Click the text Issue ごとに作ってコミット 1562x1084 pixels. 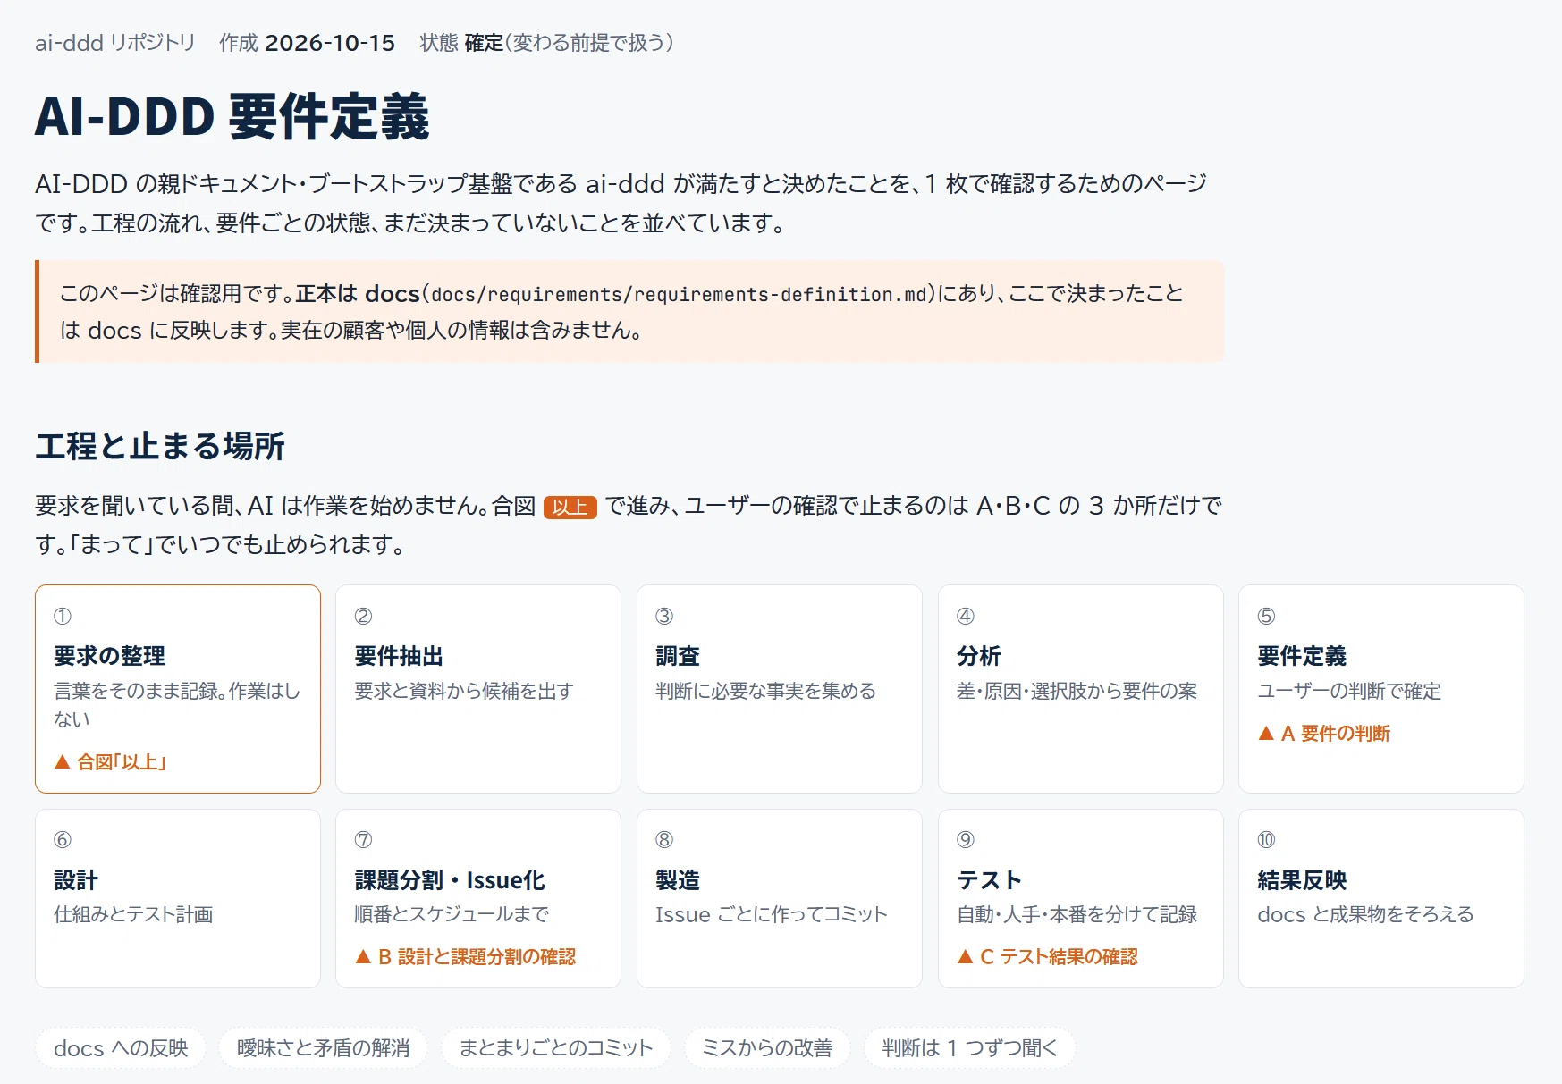click(x=772, y=914)
